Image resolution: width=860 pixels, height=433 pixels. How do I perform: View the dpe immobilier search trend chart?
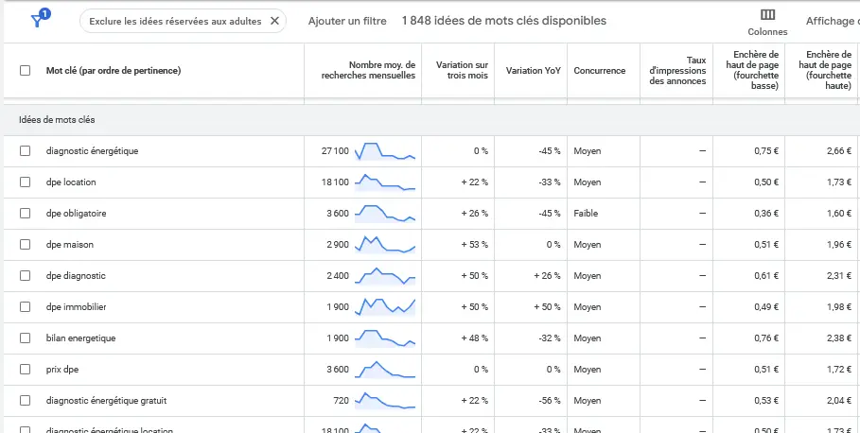click(384, 306)
